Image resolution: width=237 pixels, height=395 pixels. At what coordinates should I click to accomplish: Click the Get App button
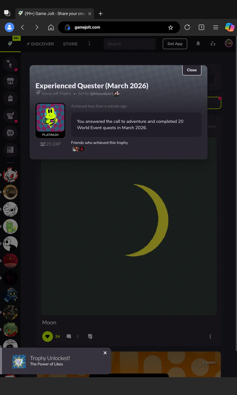175,44
